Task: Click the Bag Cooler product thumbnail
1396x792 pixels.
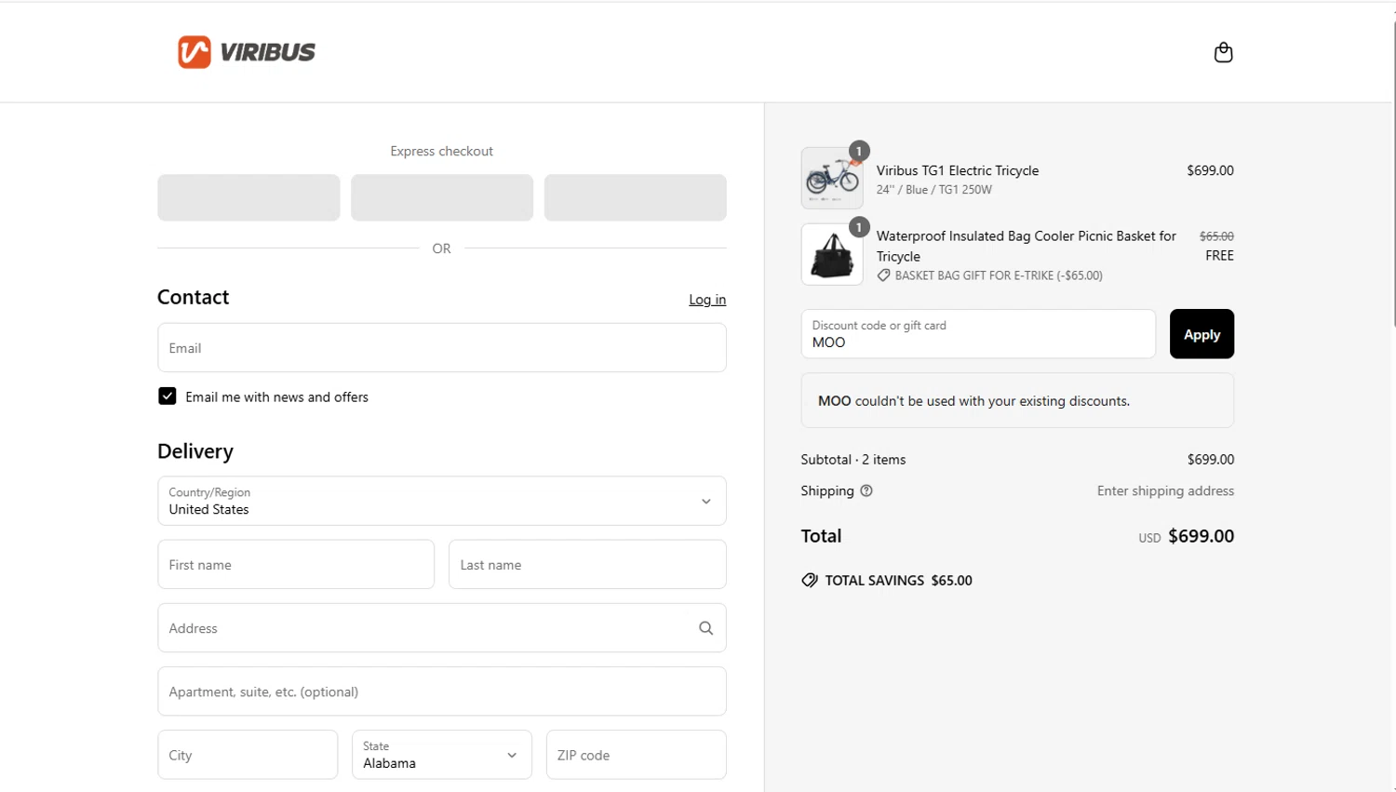Action: (832, 254)
